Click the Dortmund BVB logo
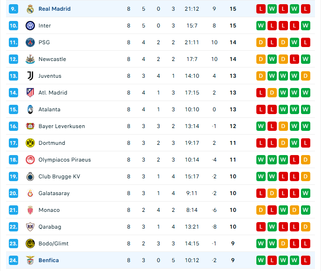This screenshot has height=271, width=321. pos(30,143)
